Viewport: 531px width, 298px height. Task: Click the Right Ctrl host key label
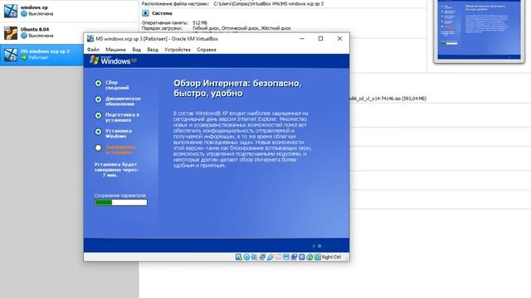[x=331, y=257]
